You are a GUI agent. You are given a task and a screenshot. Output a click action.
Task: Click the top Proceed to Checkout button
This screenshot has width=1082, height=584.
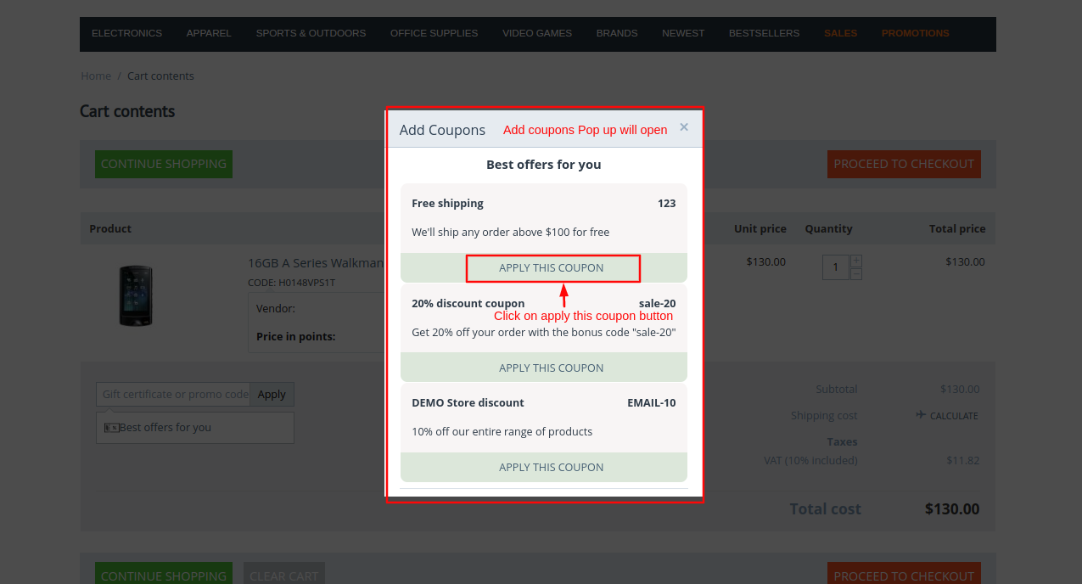[904, 164]
